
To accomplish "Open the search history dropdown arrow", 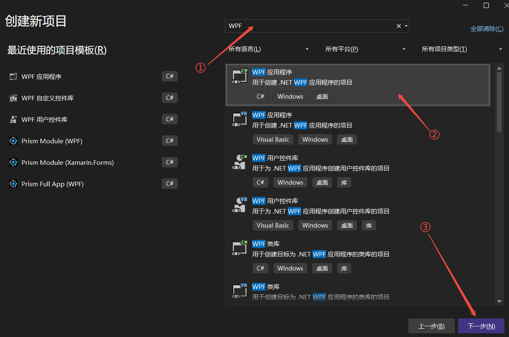I will (406, 26).
